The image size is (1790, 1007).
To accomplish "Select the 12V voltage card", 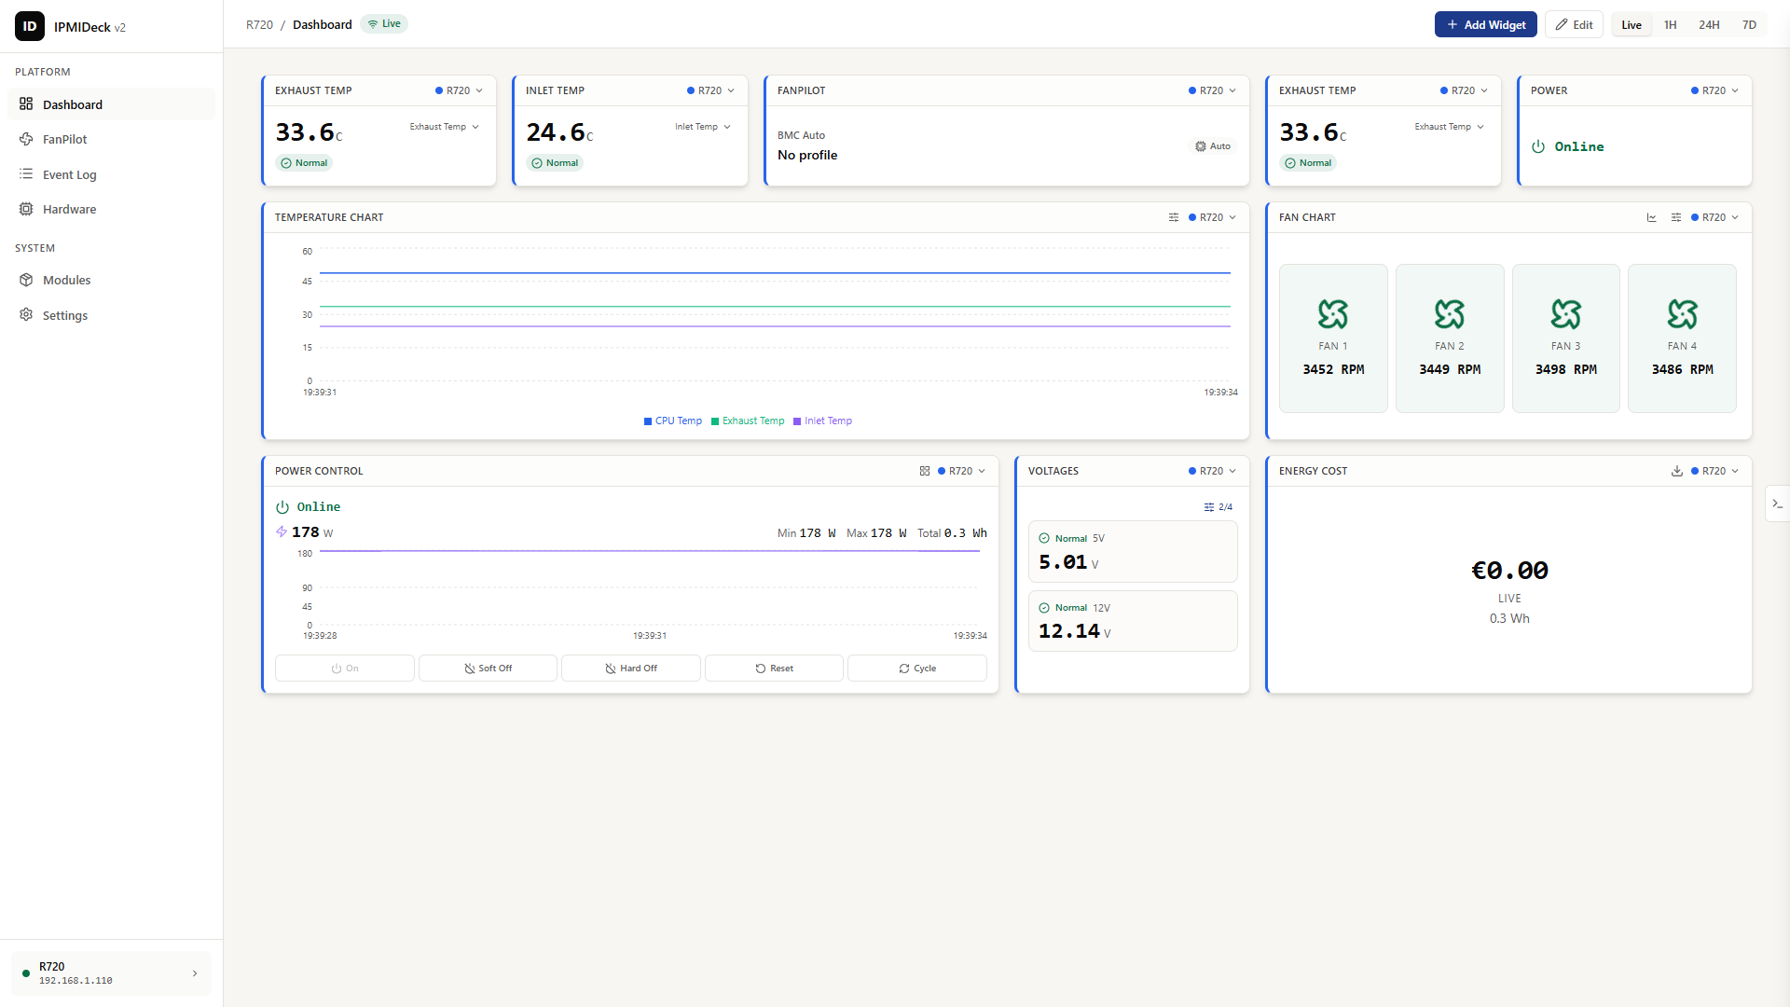I will (1133, 621).
